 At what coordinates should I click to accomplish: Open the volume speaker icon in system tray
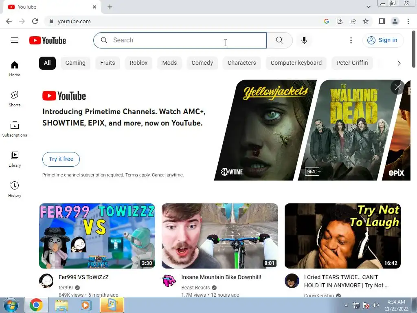376,306
